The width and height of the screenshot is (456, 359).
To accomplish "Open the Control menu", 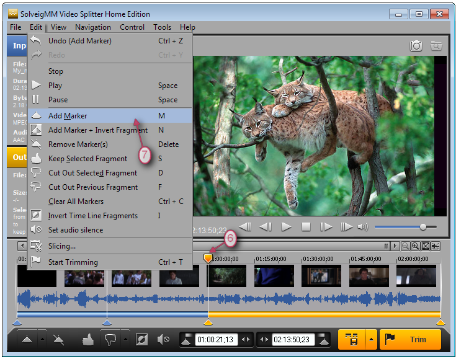I will pos(132,27).
